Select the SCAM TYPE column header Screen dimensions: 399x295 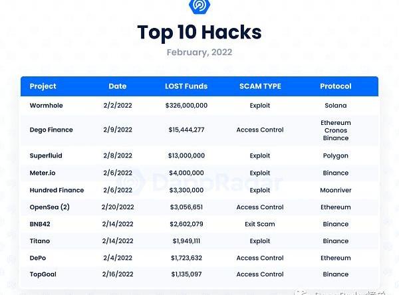[x=260, y=86]
